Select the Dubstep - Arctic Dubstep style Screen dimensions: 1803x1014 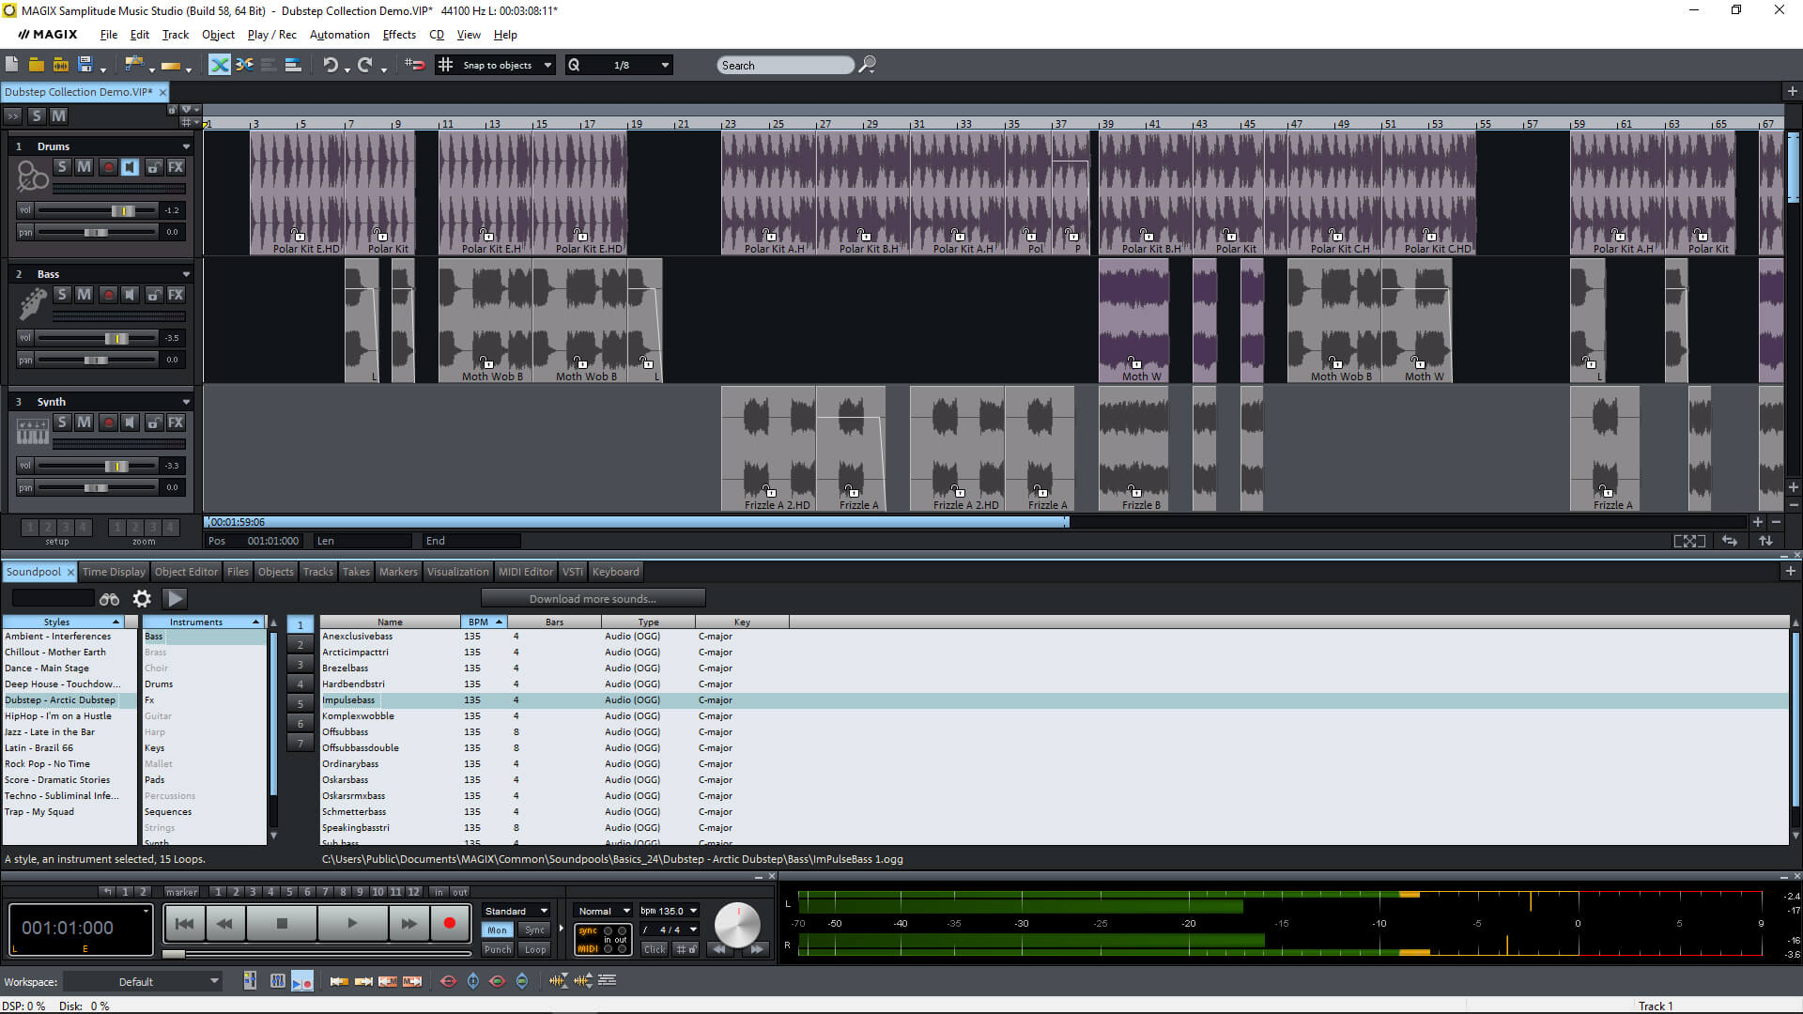tap(60, 700)
